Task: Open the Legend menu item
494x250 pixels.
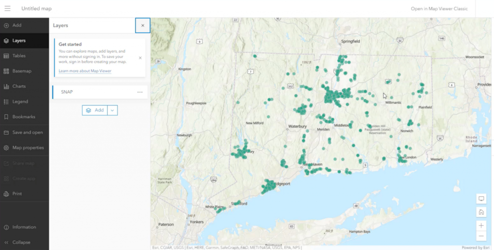Action: [x=24, y=101]
